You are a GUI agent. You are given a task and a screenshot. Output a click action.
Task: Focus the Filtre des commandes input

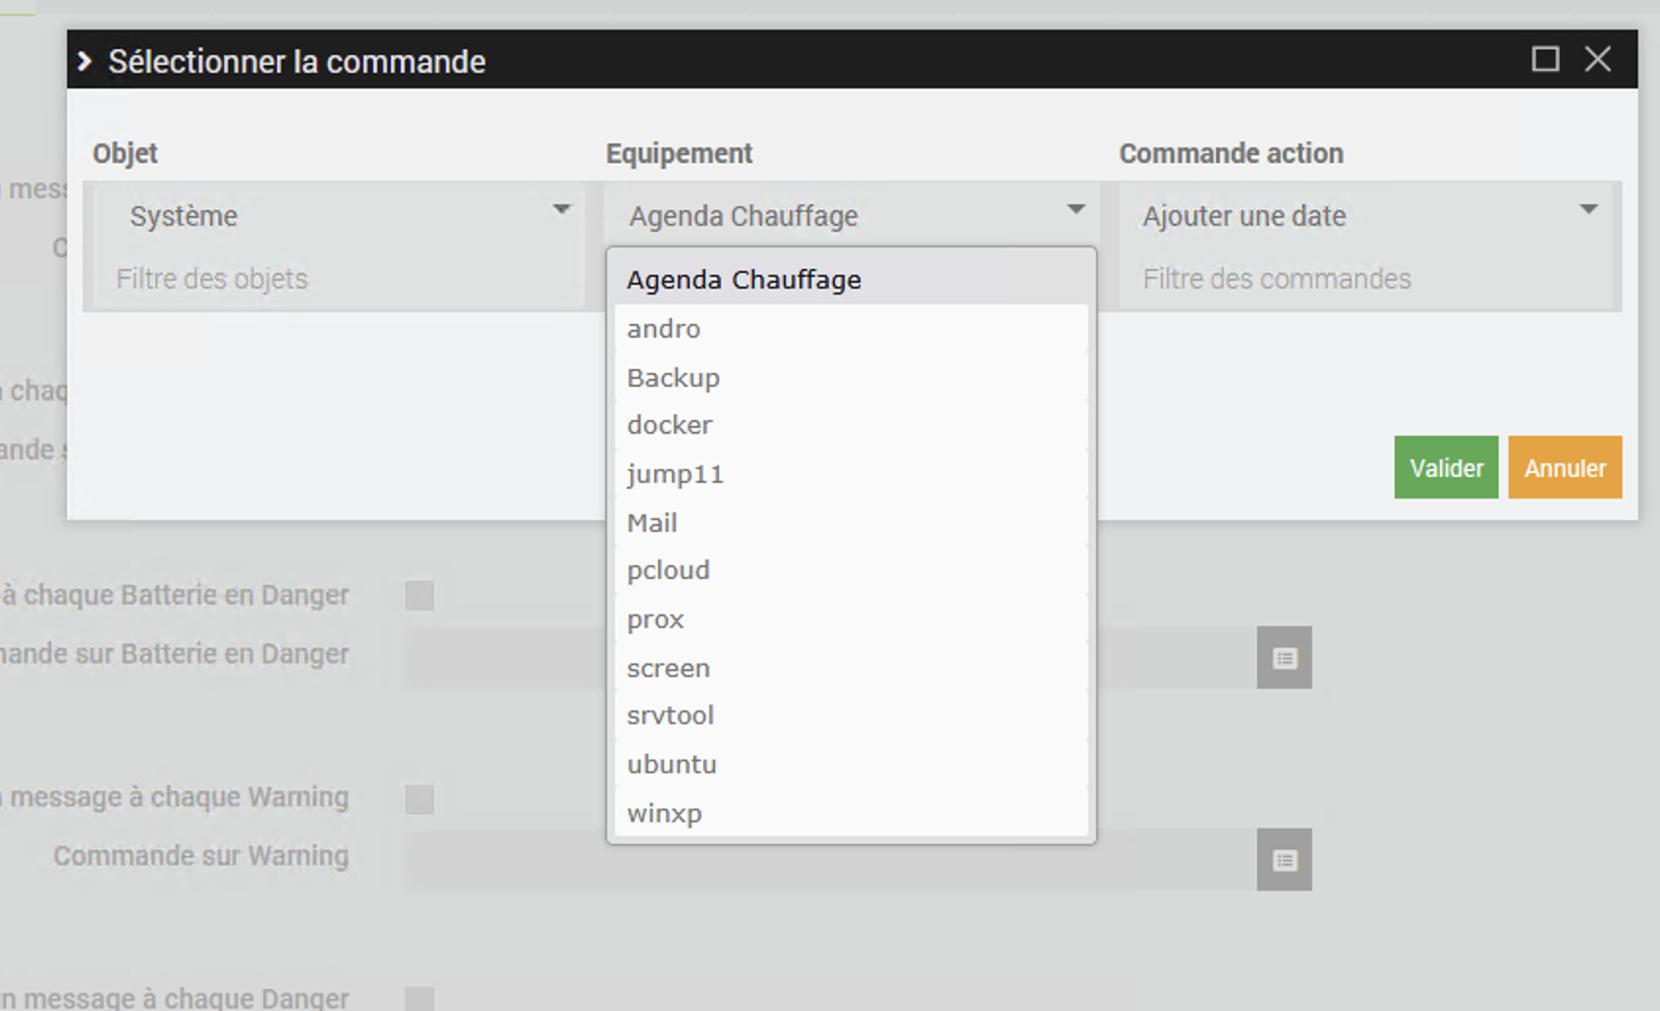tap(1366, 279)
